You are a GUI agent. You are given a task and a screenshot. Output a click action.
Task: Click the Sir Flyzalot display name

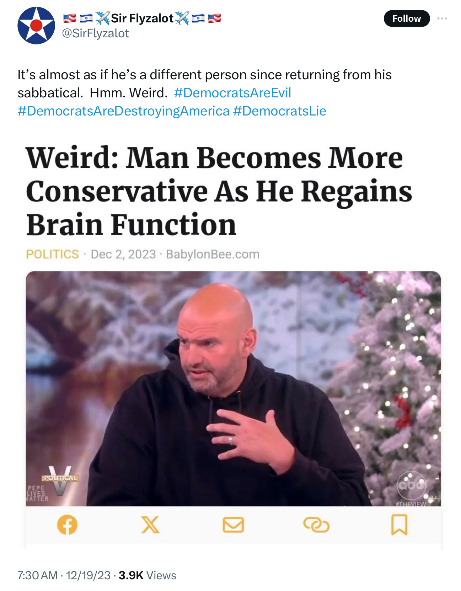click(x=142, y=18)
